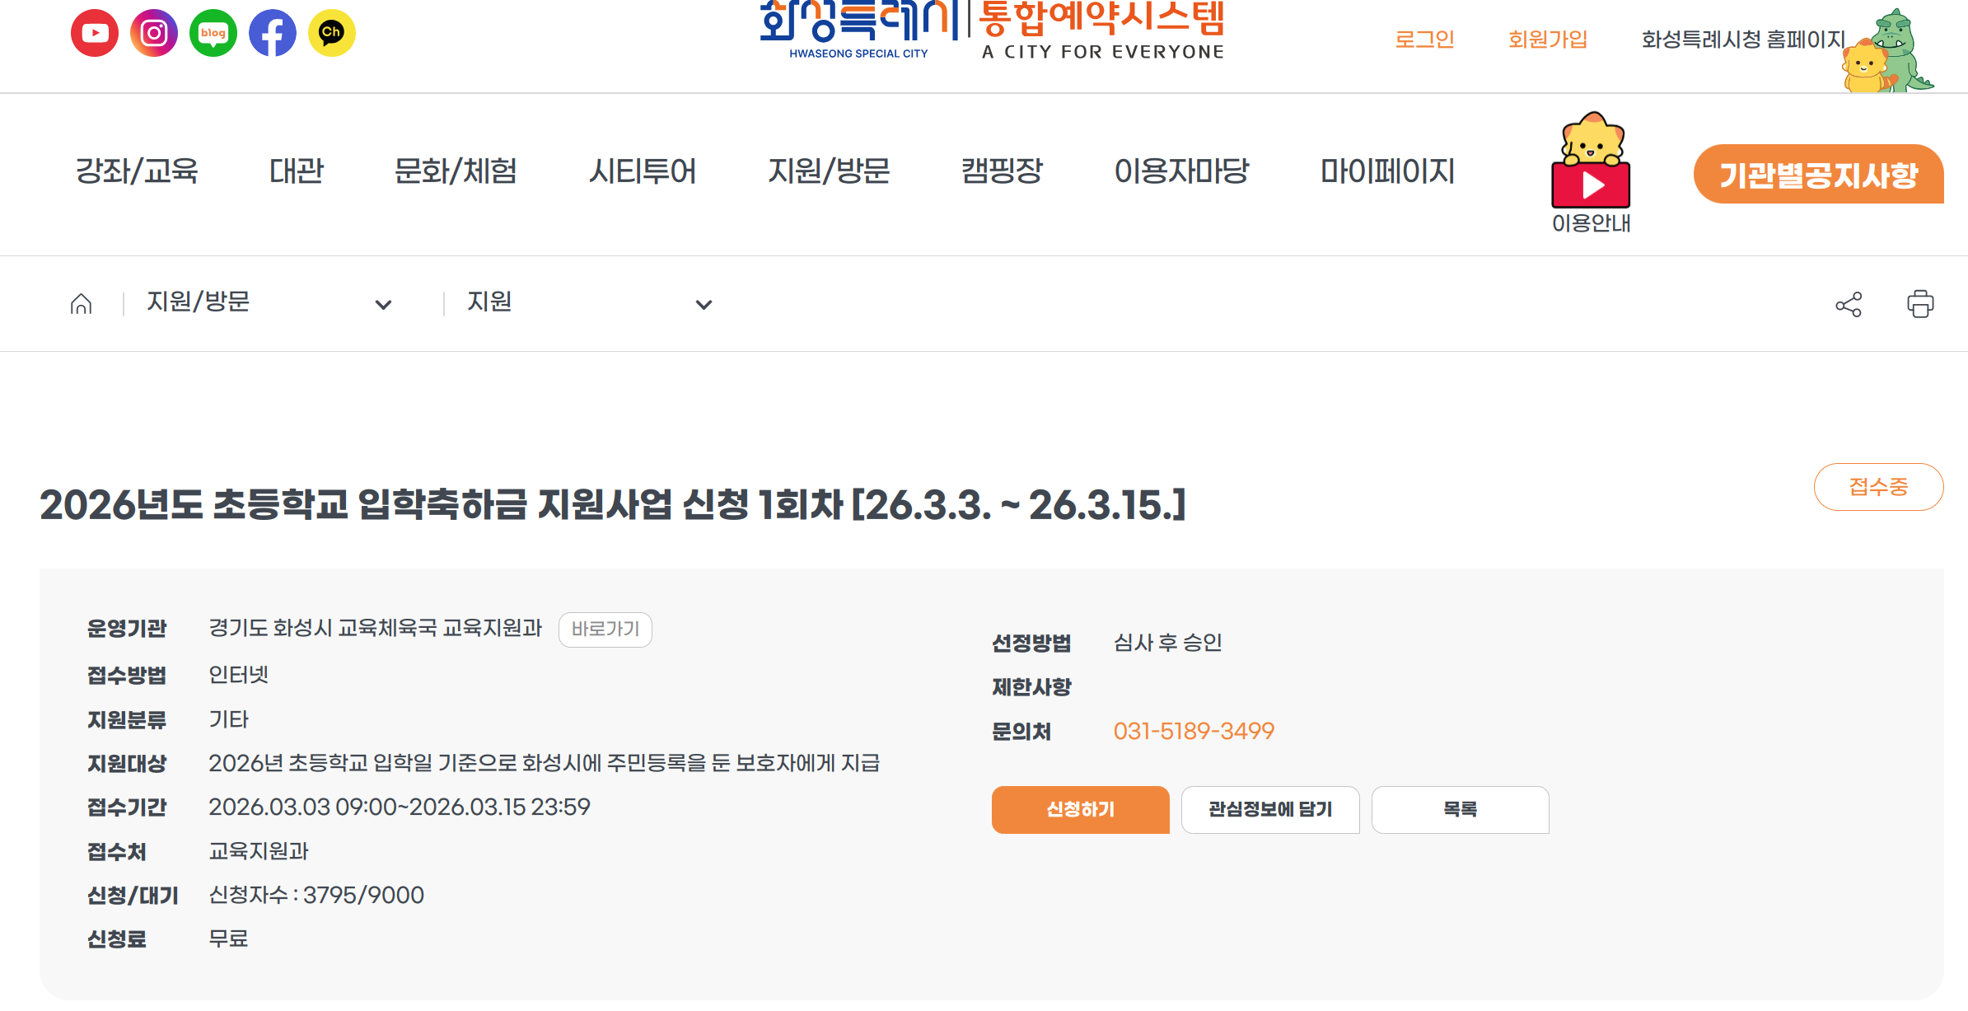1968x1011 pixels.
Task: Expand the 지원/방문 breadcrumb dropdown
Action: 383,304
